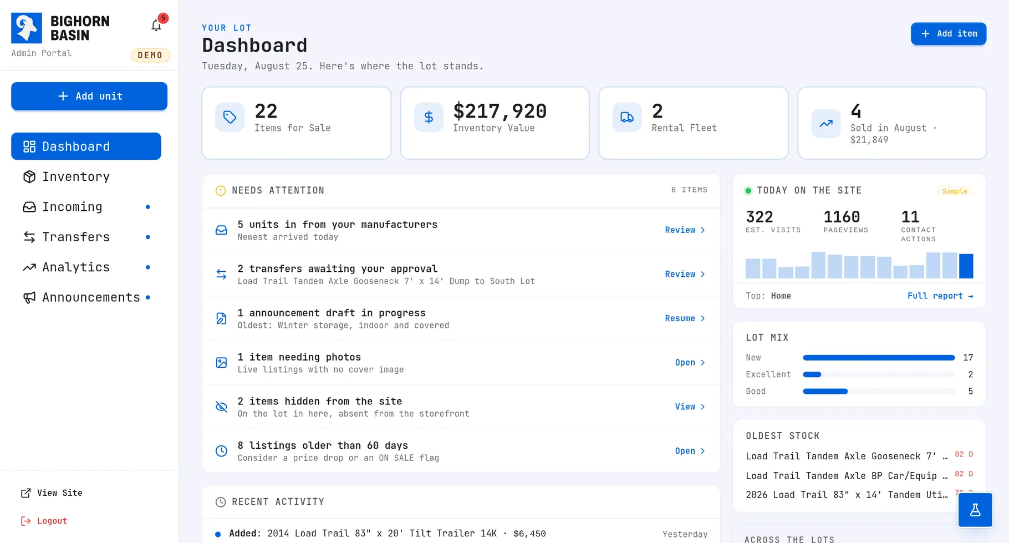
Task: Click the New condition bar in Lot Mix
Action: pyautogui.click(x=879, y=358)
